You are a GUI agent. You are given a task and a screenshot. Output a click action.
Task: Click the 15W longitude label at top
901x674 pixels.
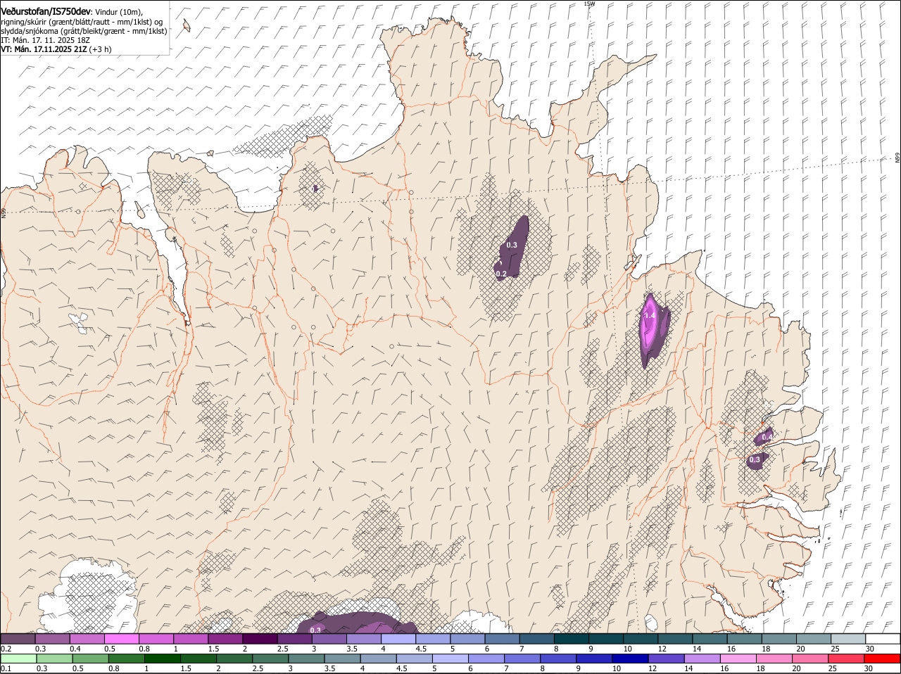(589, 4)
